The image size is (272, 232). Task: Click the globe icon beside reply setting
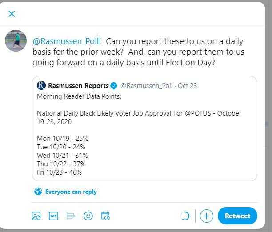pyautogui.click(x=38, y=192)
